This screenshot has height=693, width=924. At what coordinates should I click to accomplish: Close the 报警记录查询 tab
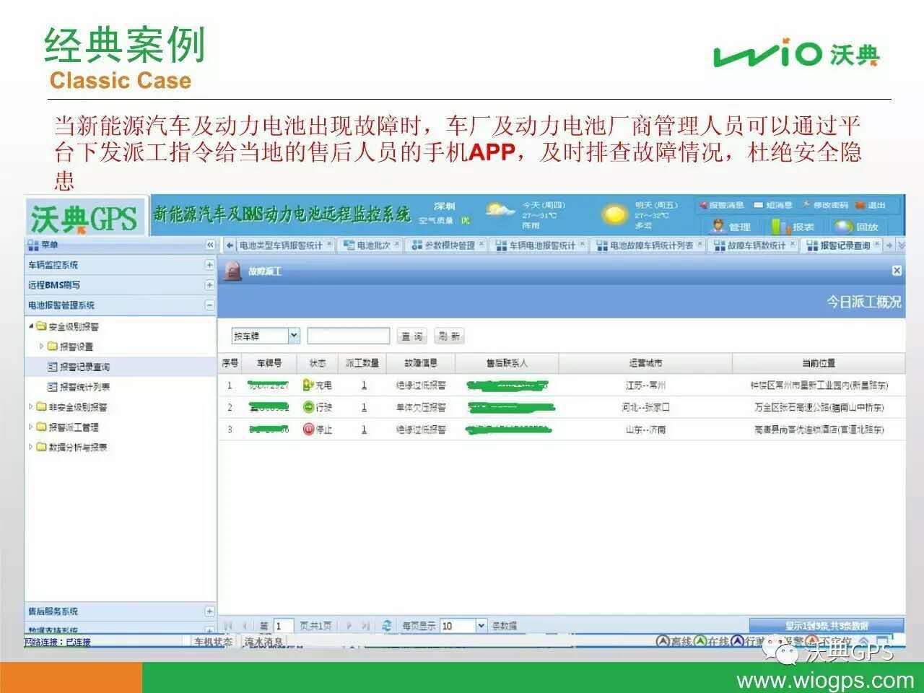coord(877,244)
